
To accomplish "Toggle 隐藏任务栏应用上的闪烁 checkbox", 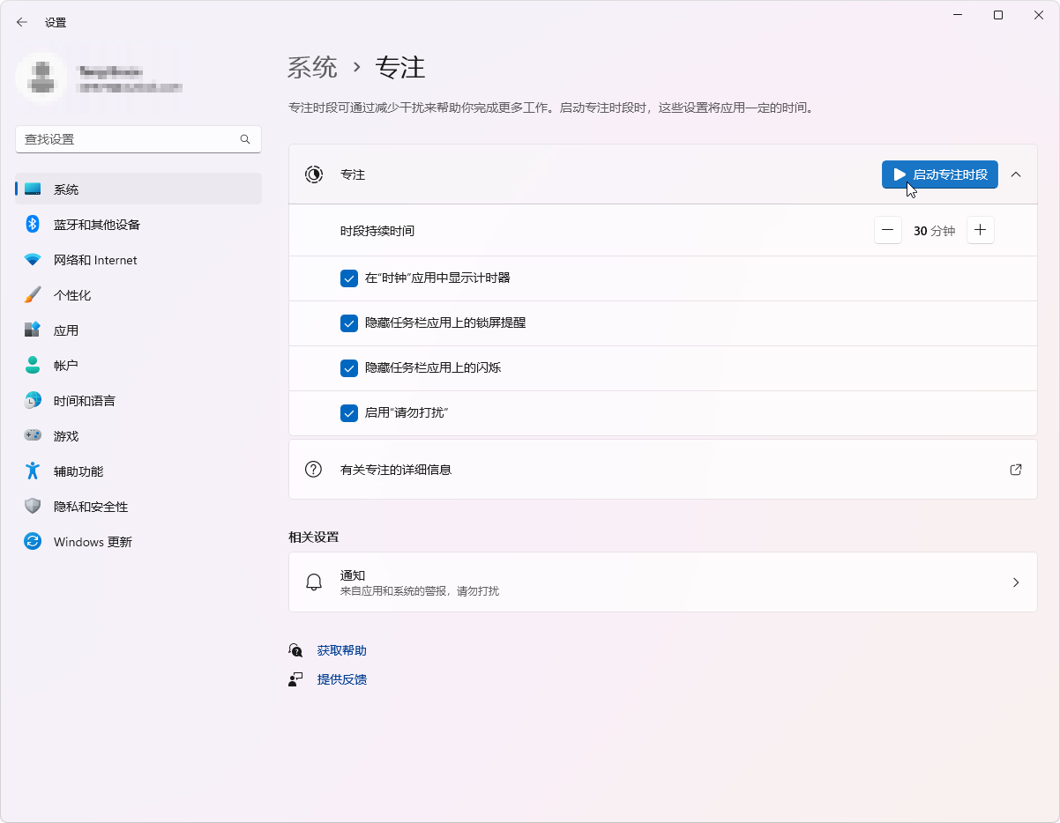I will pyautogui.click(x=348, y=368).
